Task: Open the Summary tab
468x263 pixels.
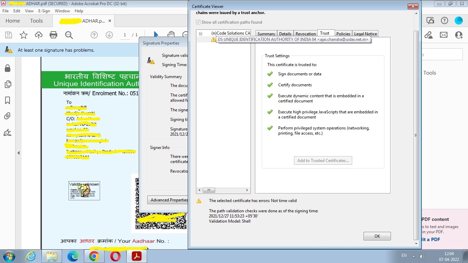Action: pos(266,34)
